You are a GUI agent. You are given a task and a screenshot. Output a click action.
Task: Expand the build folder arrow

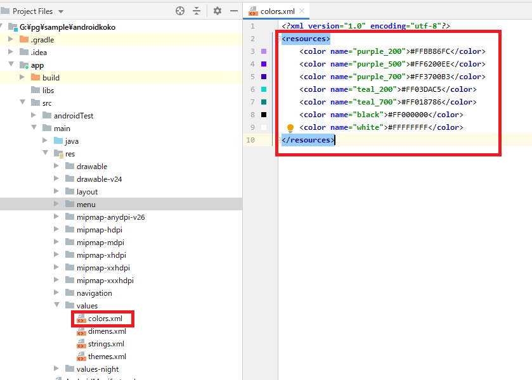coord(22,77)
